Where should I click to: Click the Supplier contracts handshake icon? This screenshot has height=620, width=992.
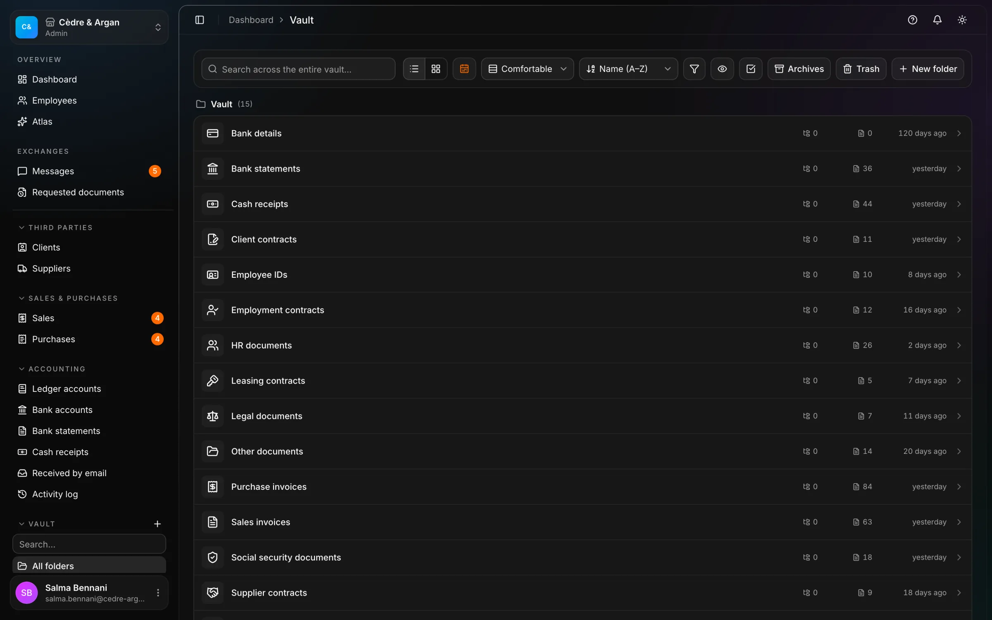212,593
